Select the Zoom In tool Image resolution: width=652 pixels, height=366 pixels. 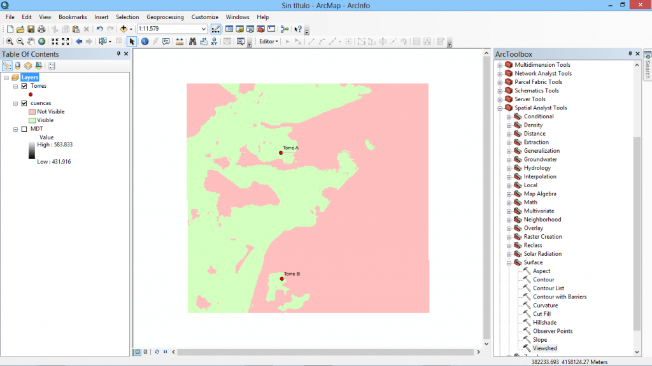tap(10, 41)
